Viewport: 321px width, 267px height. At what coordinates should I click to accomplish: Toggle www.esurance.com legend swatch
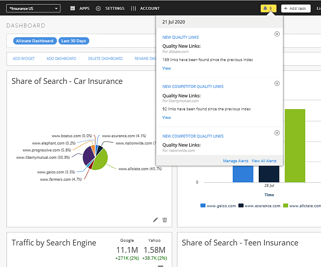(241, 206)
